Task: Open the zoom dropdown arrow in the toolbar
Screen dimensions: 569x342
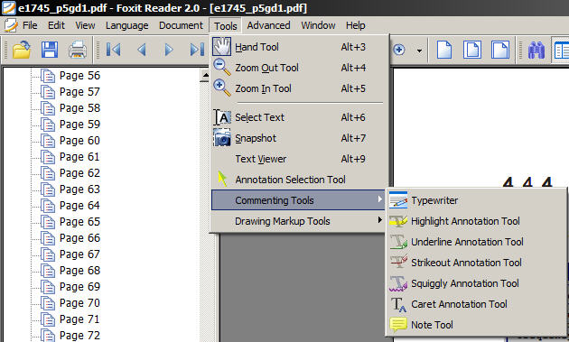Action: (x=419, y=50)
